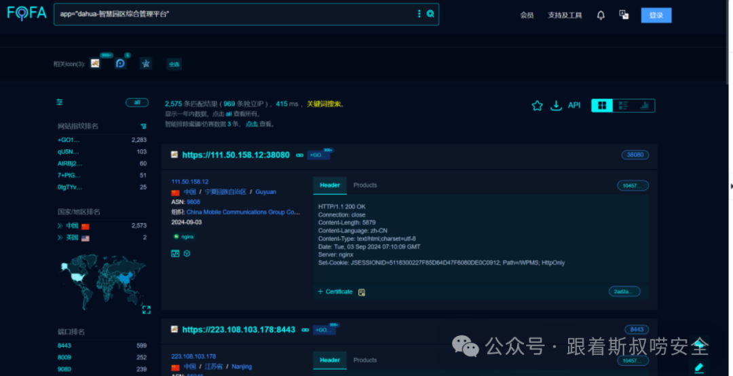Click the nginx product tag
733x376 pixels.
184,237
